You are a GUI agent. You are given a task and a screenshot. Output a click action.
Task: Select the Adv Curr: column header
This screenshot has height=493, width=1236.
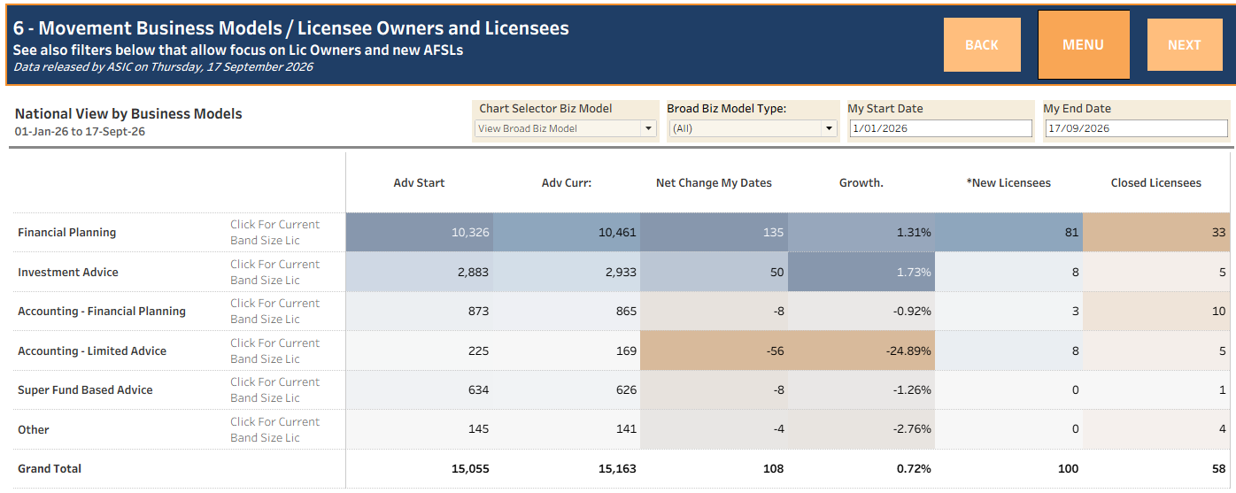(x=567, y=183)
